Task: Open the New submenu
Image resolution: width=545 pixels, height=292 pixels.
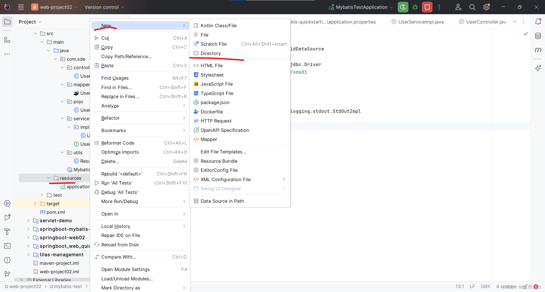Action: (x=140, y=26)
